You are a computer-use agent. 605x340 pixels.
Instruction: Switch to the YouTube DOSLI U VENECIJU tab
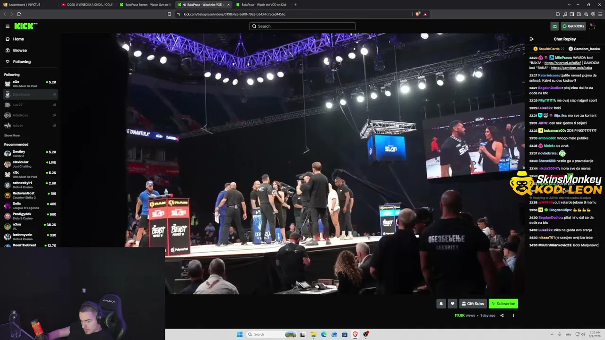tap(87, 5)
